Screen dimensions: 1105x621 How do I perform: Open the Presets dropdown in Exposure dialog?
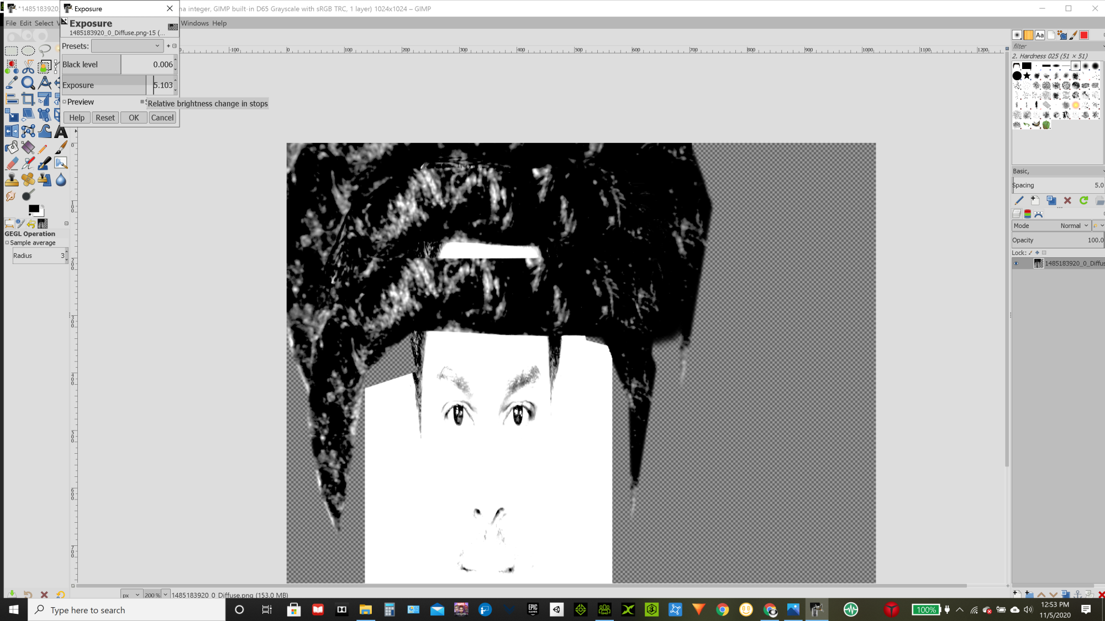[127, 46]
